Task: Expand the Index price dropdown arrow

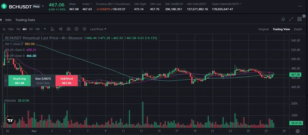Action: (x=92, y=4)
